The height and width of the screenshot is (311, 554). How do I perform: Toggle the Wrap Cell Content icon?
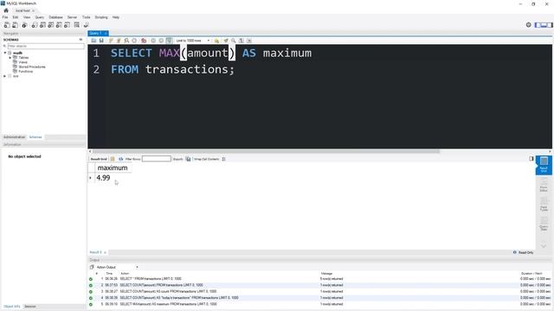pos(223,159)
